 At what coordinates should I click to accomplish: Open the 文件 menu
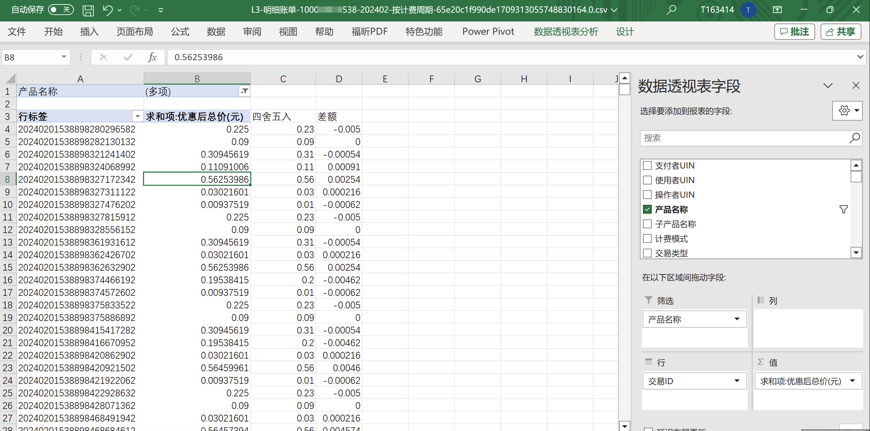pos(17,32)
